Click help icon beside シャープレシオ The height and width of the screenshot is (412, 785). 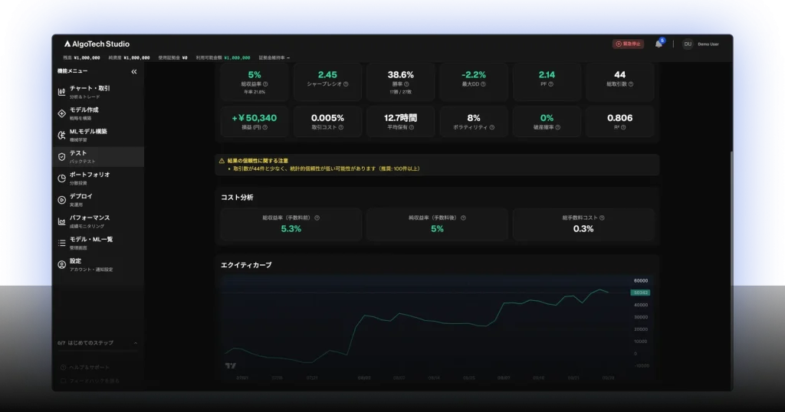coord(346,84)
